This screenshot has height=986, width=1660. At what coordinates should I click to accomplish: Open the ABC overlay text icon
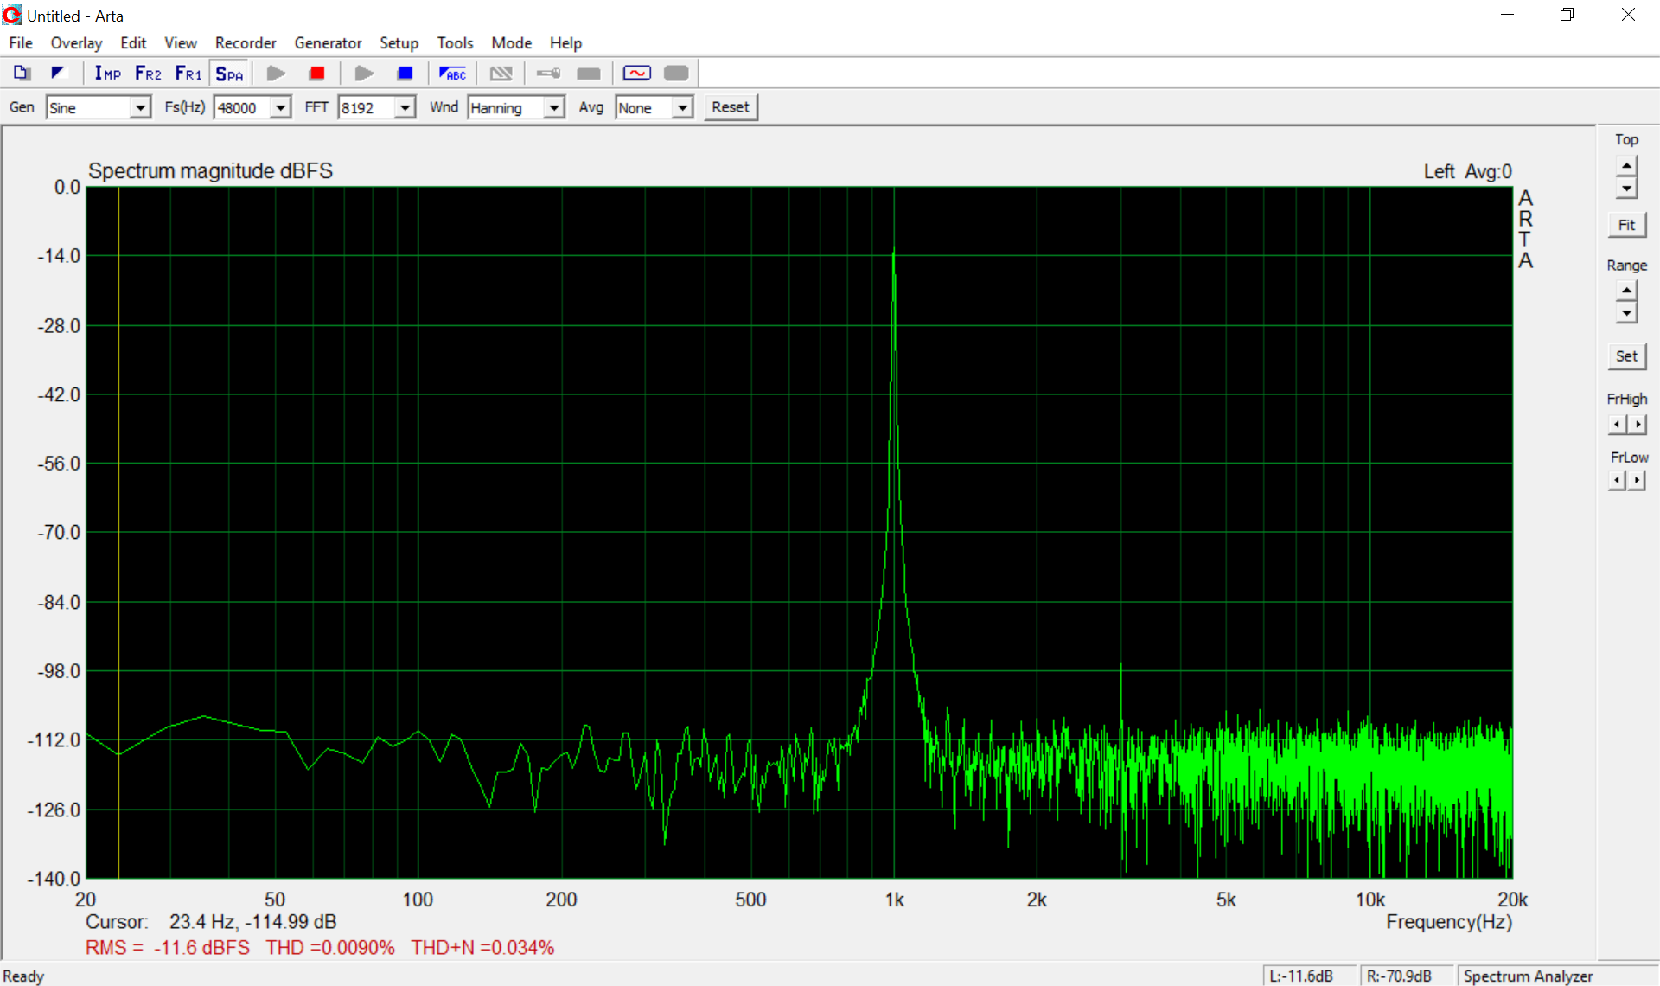(452, 74)
